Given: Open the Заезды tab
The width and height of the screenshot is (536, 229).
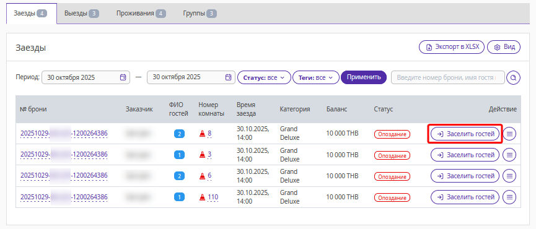Looking at the screenshot, I should (x=32, y=14).
